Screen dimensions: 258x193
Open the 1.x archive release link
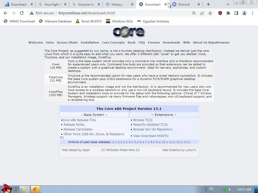(x=114, y=142)
